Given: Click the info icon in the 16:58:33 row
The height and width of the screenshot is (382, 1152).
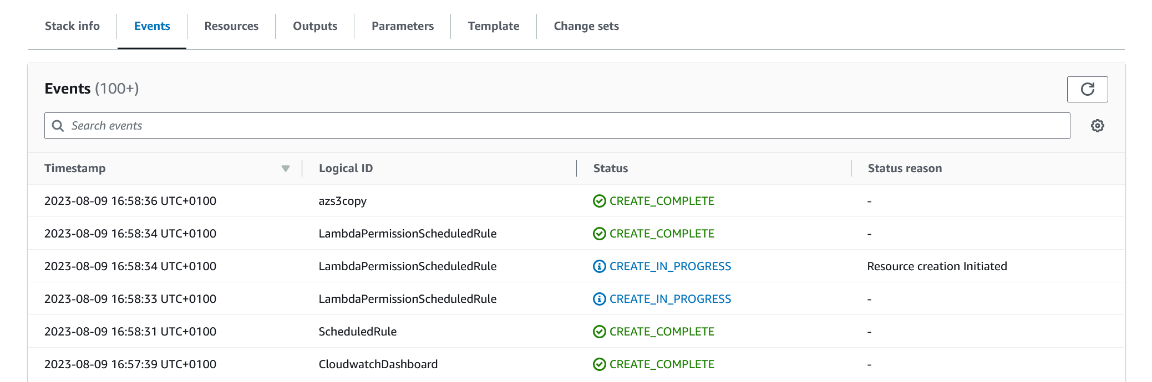Looking at the screenshot, I should (x=599, y=299).
